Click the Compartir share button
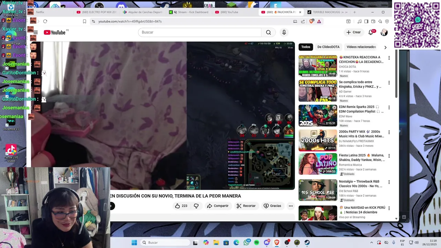 [218, 206]
